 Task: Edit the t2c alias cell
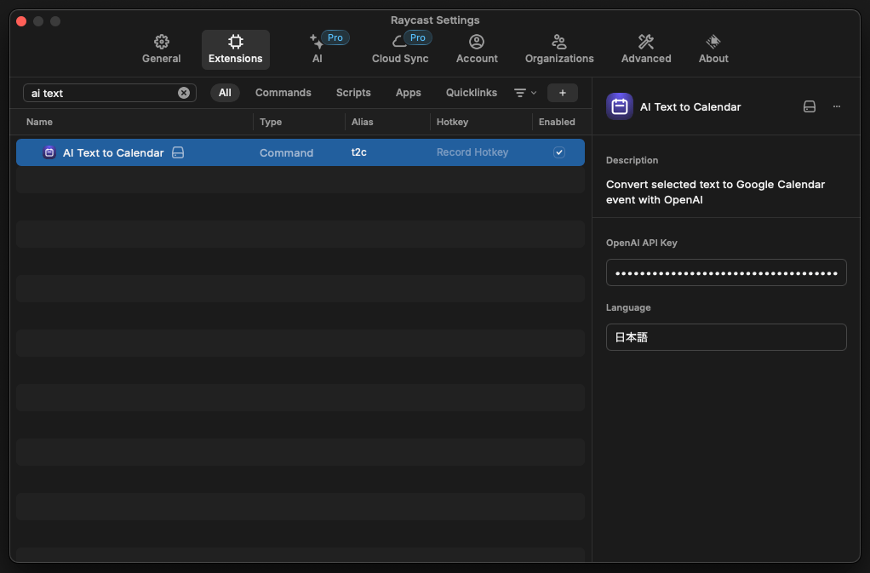(359, 152)
